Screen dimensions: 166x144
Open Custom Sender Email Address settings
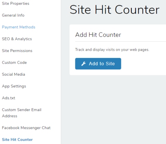(x=21, y=113)
